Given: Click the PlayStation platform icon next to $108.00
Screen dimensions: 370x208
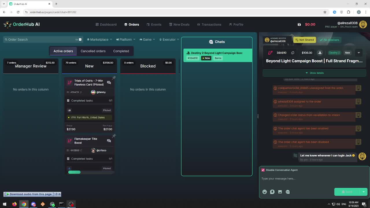Looking at the screenshot, I should pos(320,53).
